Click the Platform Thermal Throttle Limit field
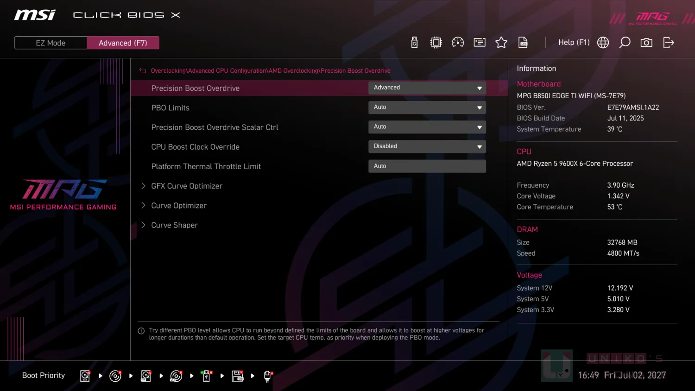Screen dimensions: 695x391 (427, 166)
